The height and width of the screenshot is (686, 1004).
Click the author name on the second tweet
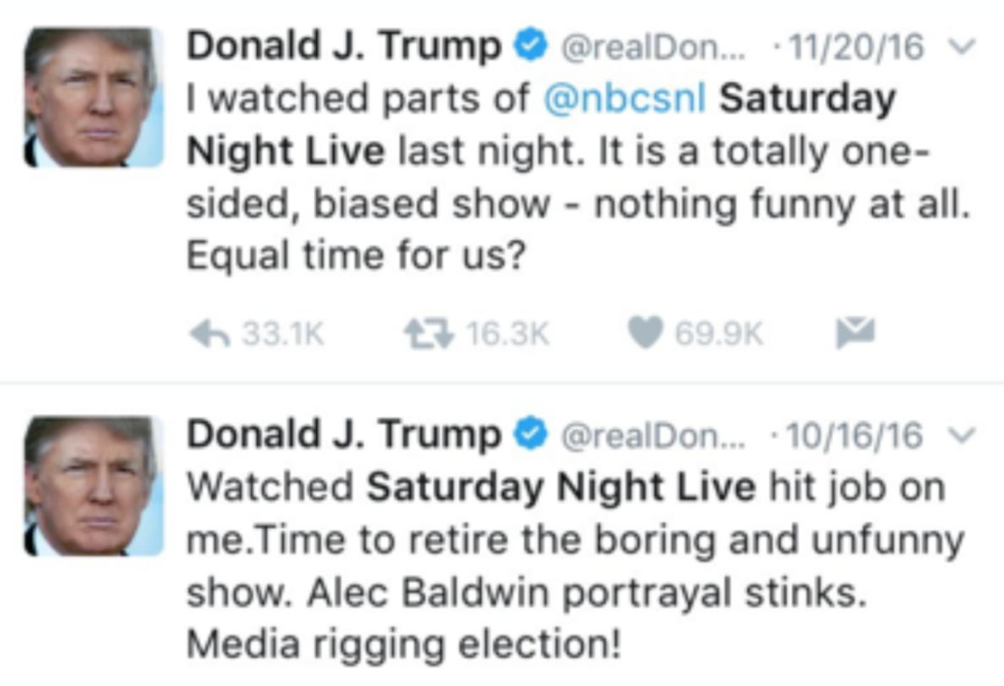tap(345, 434)
